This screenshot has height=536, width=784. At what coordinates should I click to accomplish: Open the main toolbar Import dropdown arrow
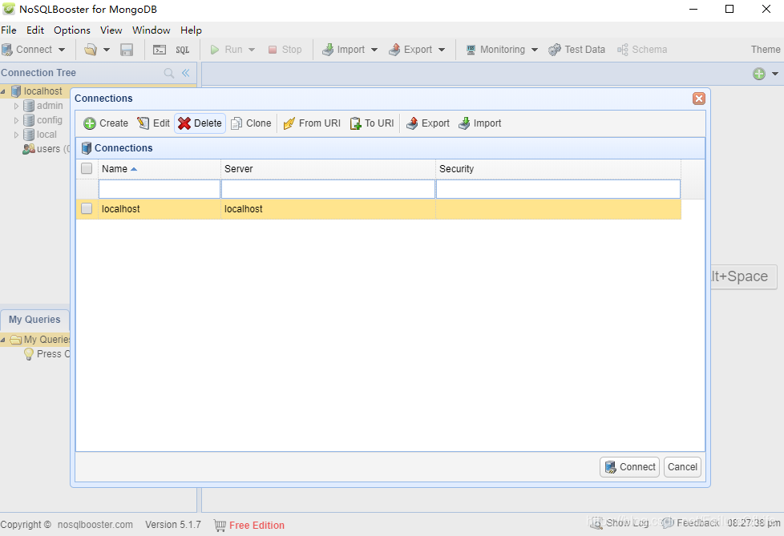pyautogui.click(x=374, y=50)
